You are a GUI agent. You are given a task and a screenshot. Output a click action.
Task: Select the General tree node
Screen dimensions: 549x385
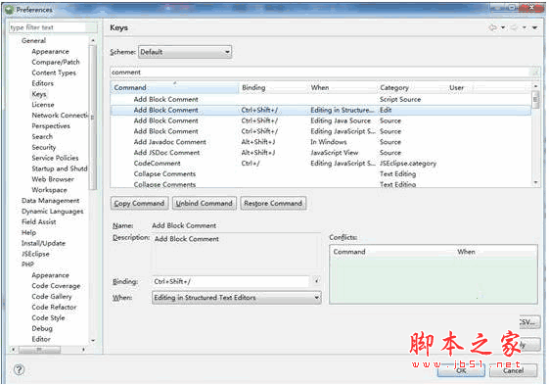[33, 41]
